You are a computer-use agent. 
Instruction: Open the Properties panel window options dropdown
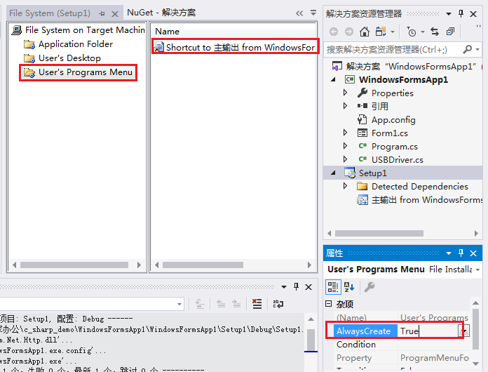click(x=449, y=253)
